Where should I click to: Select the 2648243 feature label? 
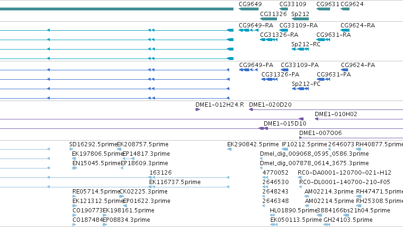point(275,192)
